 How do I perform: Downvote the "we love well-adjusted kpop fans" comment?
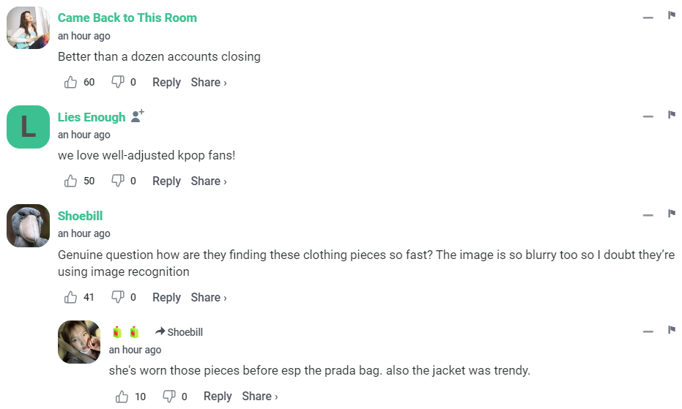pyautogui.click(x=117, y=181)
